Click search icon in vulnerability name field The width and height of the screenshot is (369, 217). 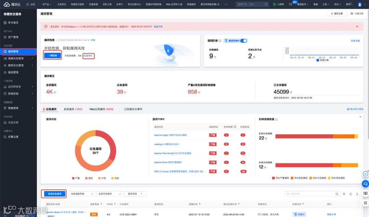pos(337,194)
